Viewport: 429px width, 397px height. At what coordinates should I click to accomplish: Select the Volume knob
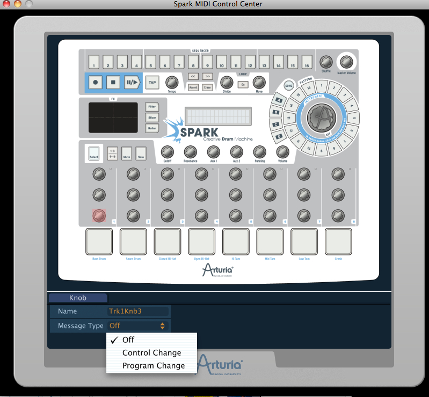[282, 152]
